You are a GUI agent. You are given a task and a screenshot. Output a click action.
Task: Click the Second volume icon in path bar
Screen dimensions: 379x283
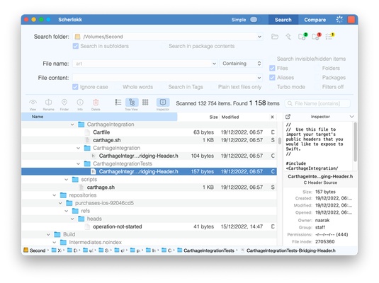[x=26, y=250]
